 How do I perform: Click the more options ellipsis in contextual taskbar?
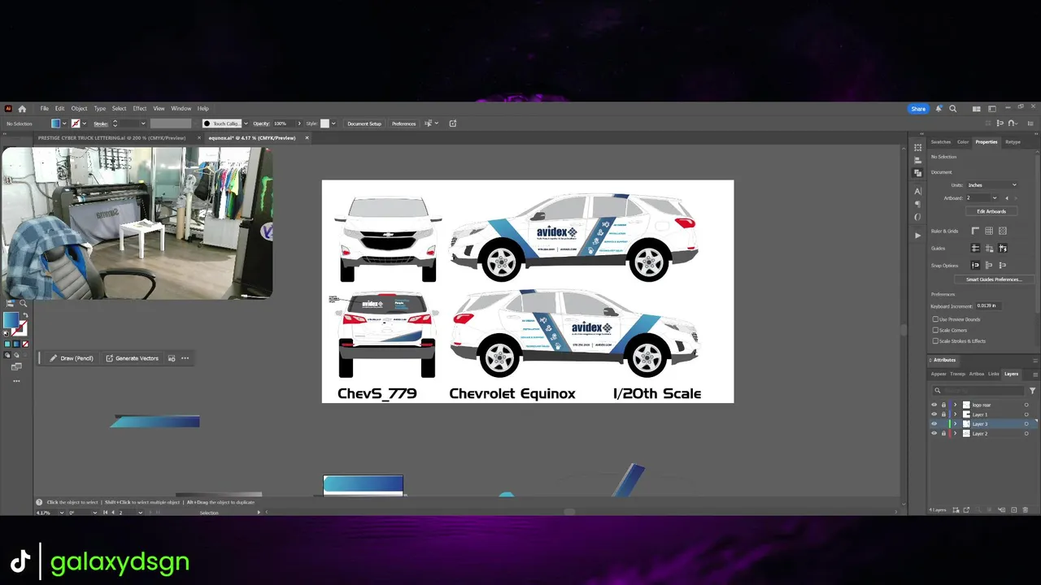[185, 358]
